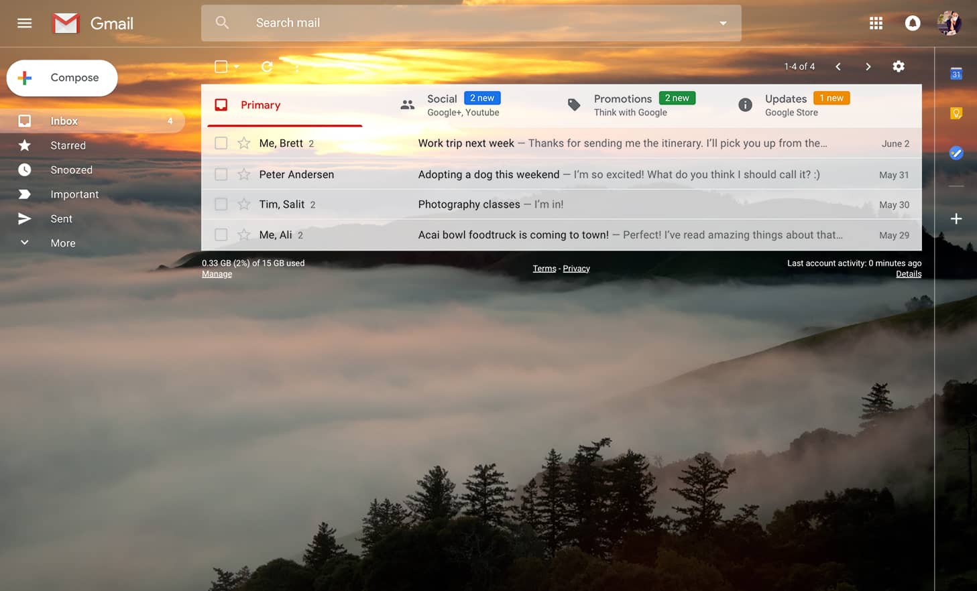977x591 pixels.
Task: Click the notifications bell icon
Action: pyautogui.click(x=912, y=23)
